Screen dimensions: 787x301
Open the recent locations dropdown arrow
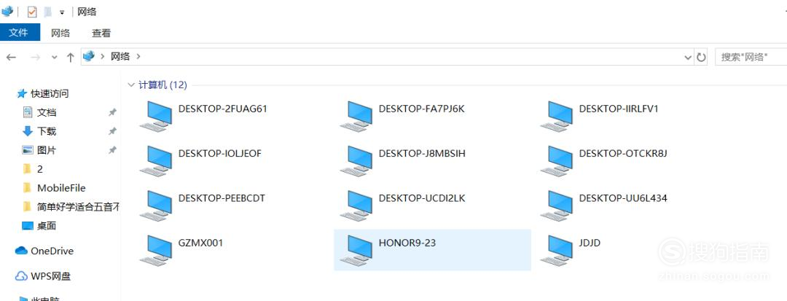click(54, 58)
